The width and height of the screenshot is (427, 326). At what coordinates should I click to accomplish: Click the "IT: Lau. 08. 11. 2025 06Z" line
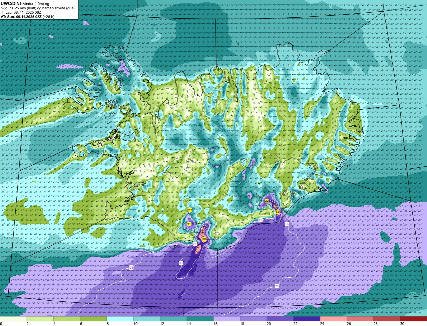point(21,12)
